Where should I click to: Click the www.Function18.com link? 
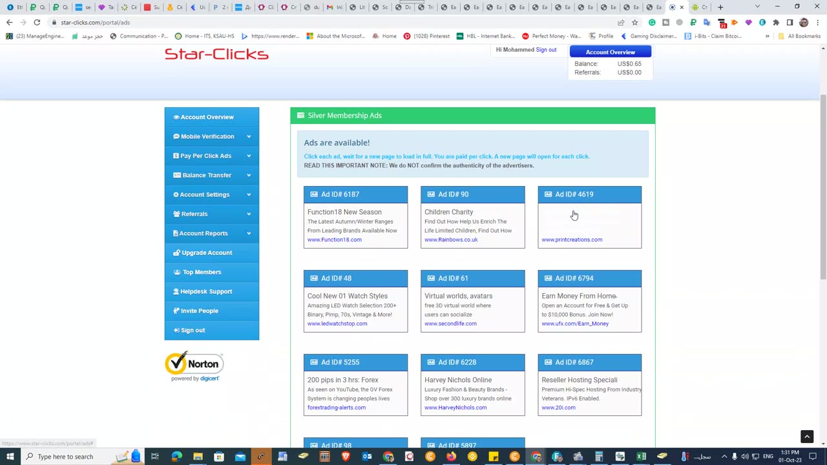(334, 240)
